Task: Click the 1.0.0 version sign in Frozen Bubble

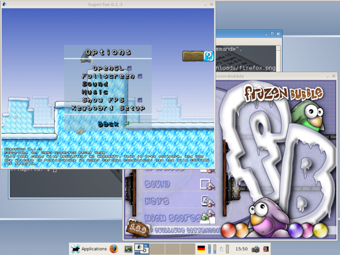Action: tap(138, 228)
